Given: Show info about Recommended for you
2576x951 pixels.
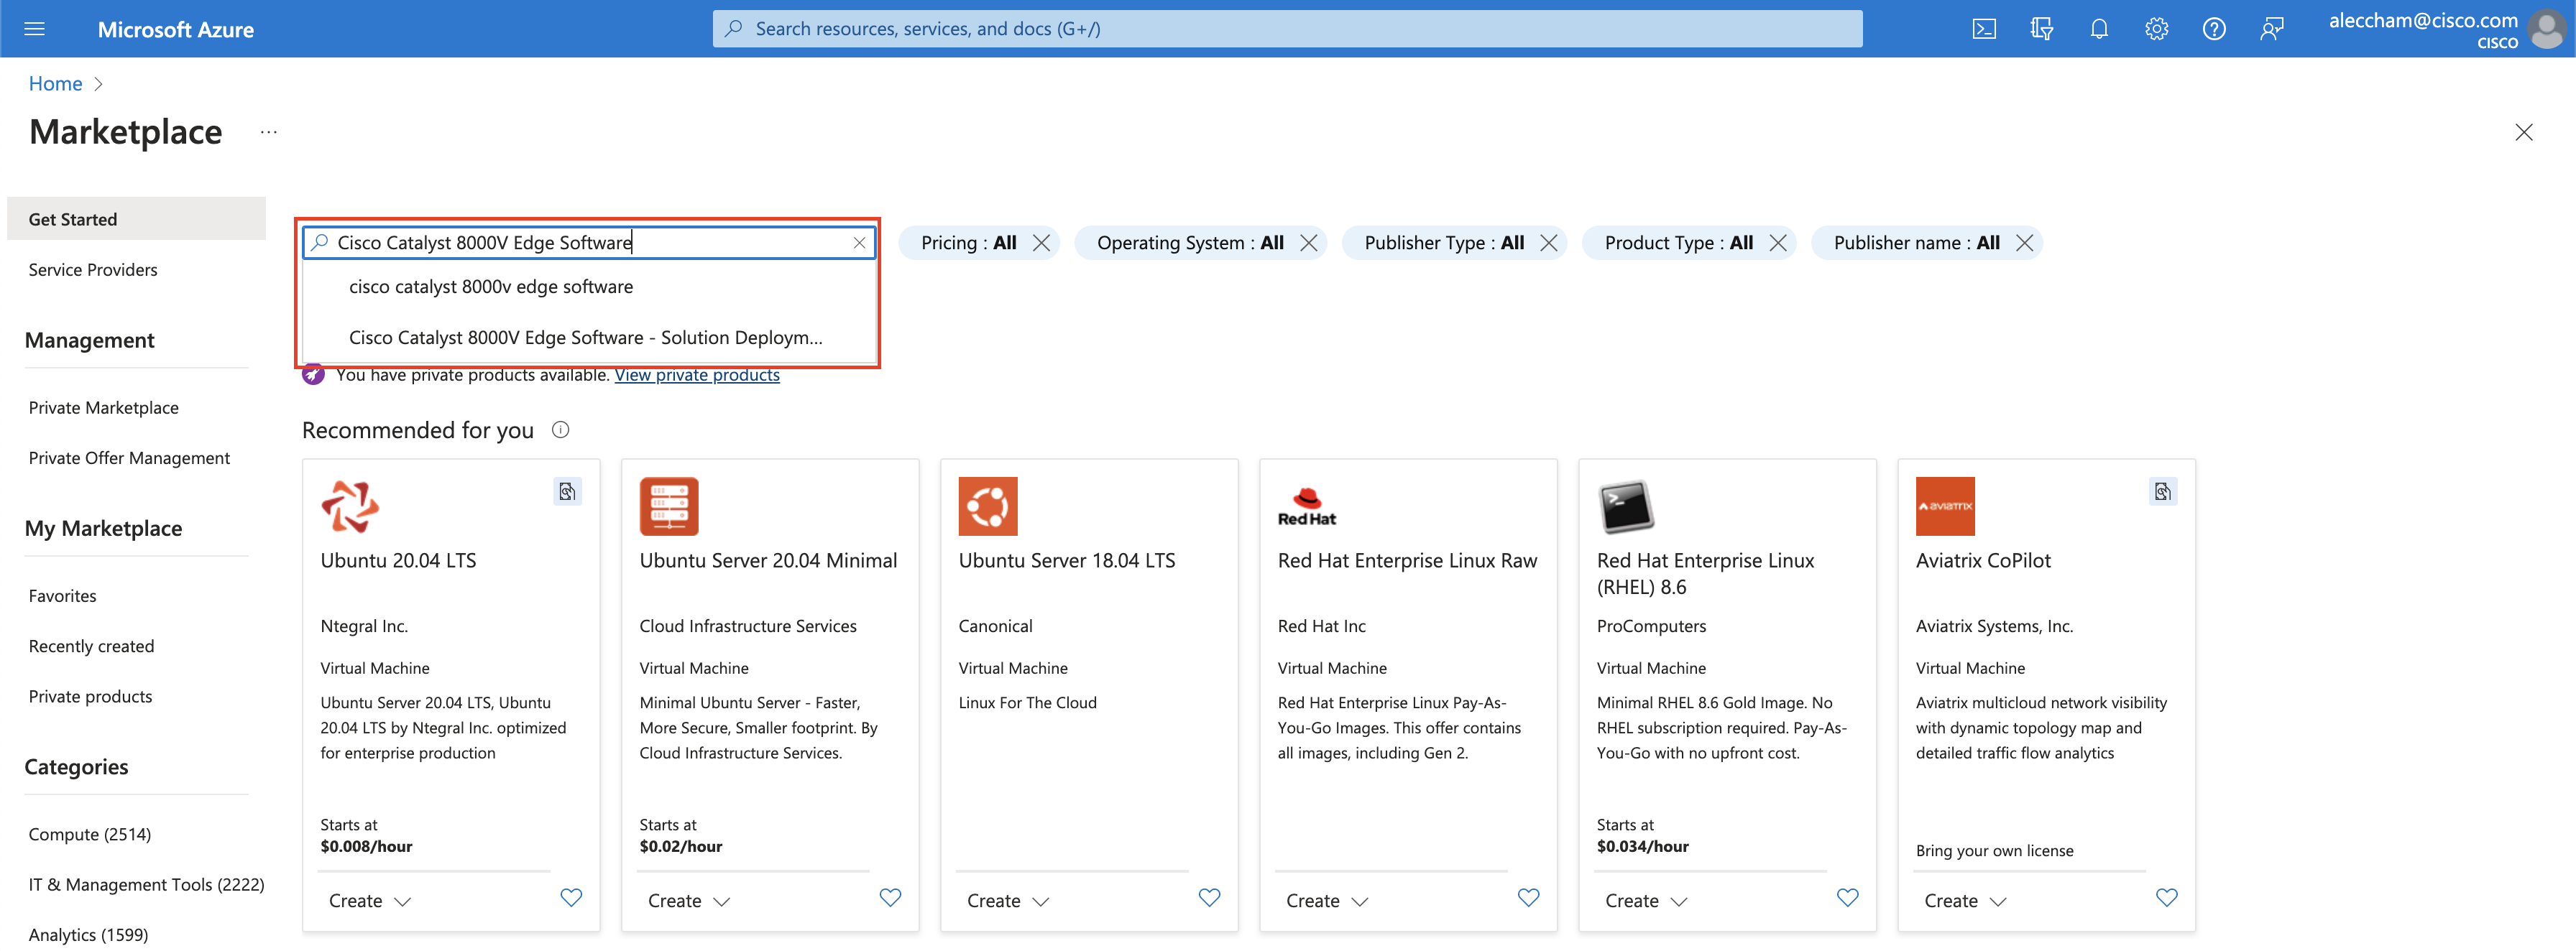Looking at the screenshot, I should click(560, 430).
